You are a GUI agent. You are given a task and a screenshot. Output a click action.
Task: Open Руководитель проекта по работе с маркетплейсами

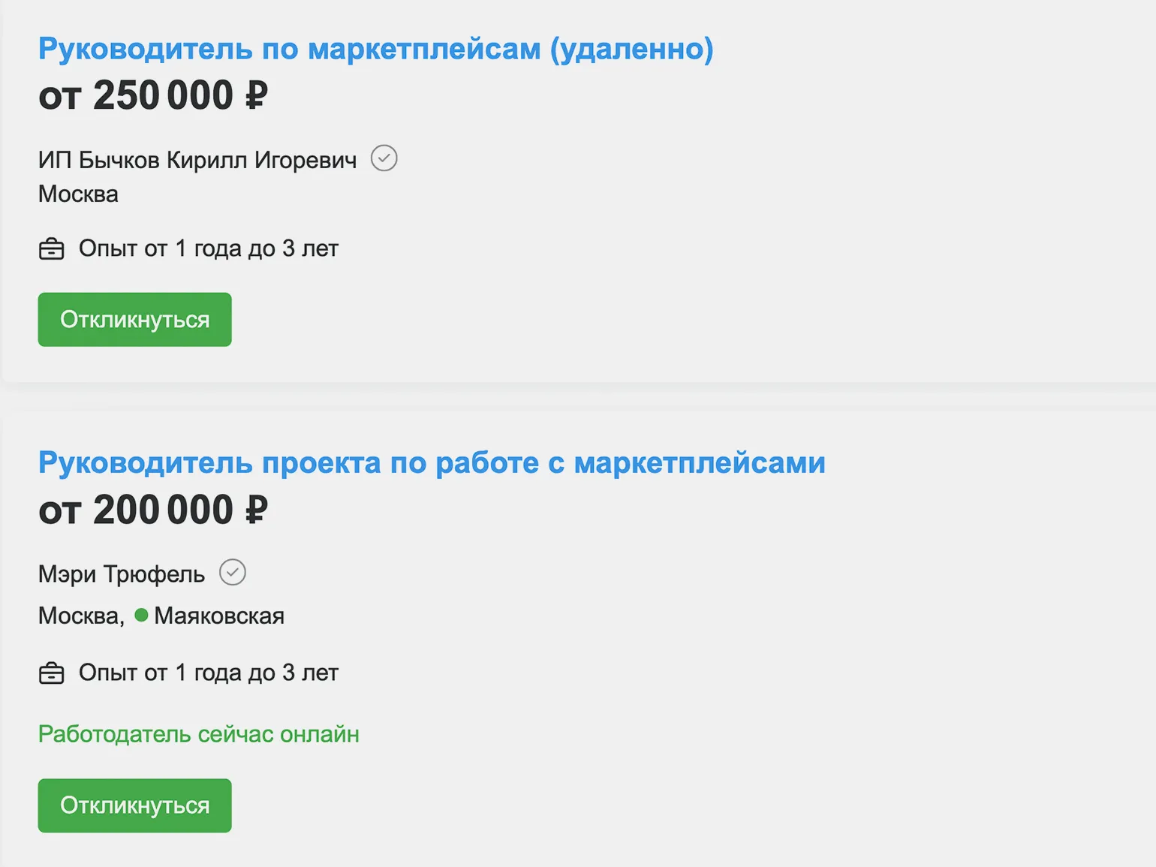pos(432,463)
